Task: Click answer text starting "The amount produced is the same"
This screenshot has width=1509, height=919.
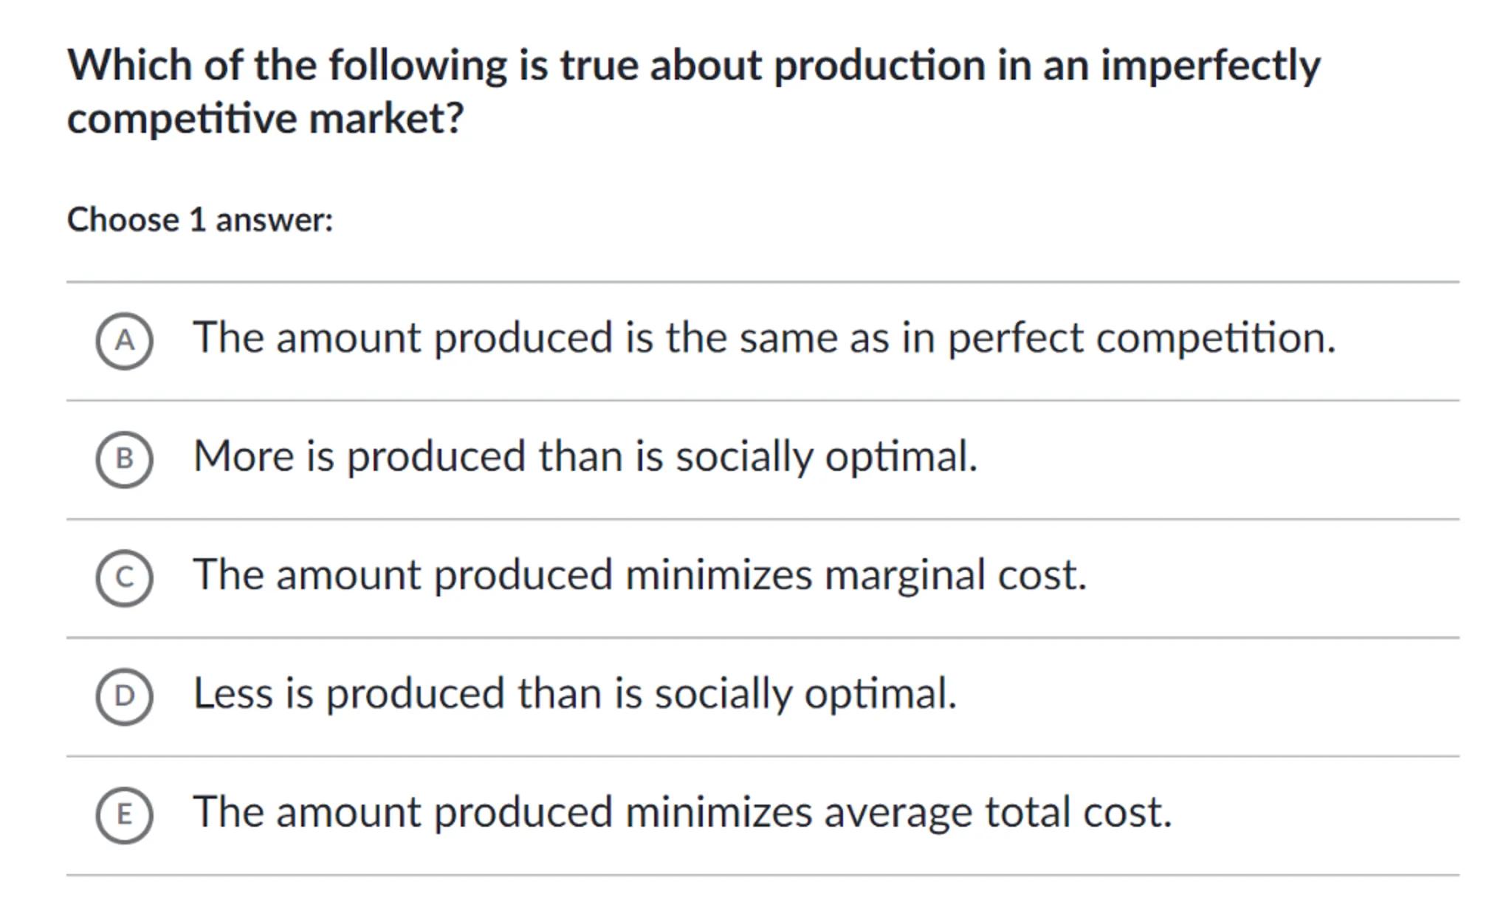Action: 764,338
